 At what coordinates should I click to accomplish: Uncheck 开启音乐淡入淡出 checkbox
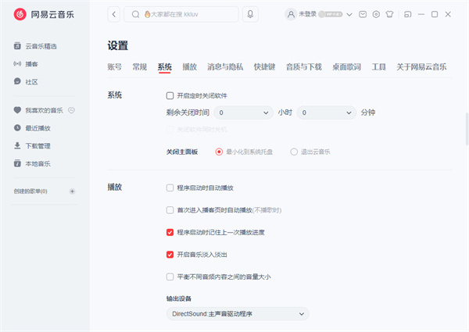tap(170, 254)
